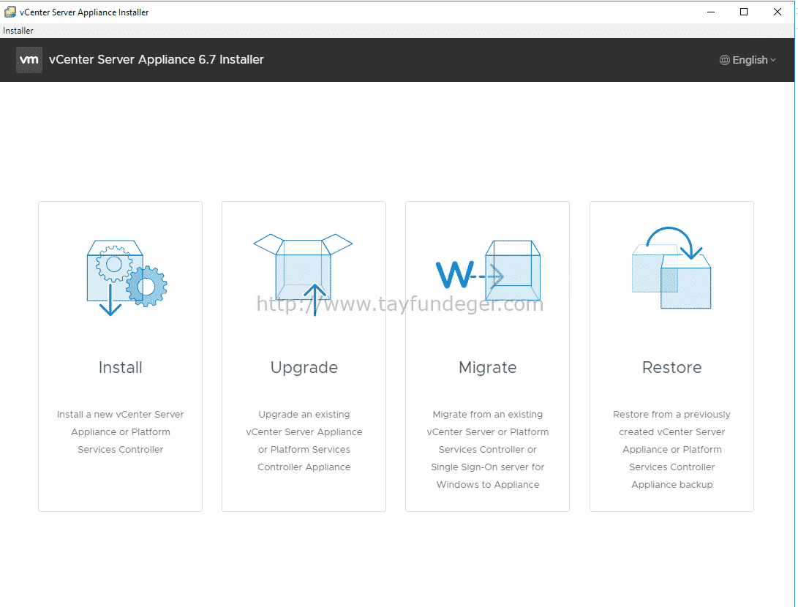798x607 pixels.
Task: Click the globe icon beside English
Action: click(724, 60)
